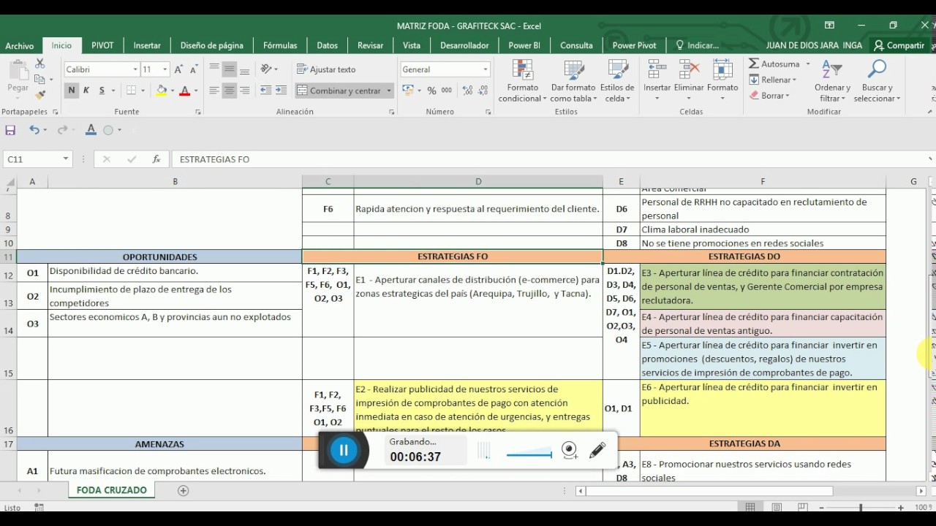Click the Compartir button
The height and width of the screenshot is (526, 936).
click(x=899, y=45)
